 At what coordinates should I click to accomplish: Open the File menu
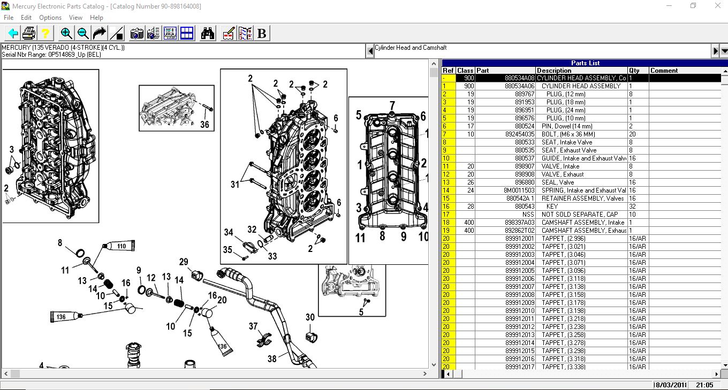coord(9,18)
